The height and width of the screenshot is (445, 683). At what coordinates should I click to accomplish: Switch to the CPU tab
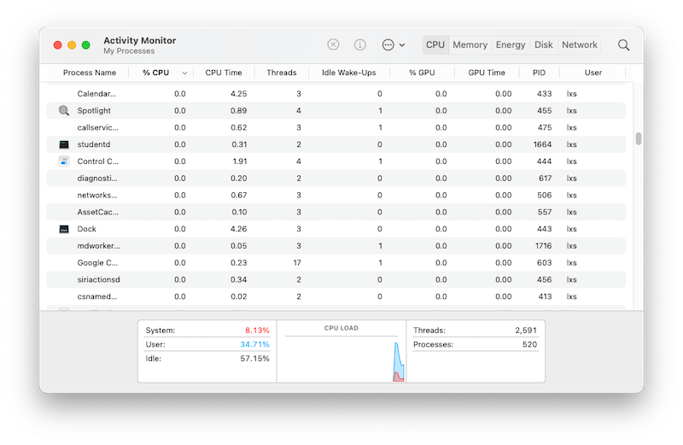tap(435, 45)
